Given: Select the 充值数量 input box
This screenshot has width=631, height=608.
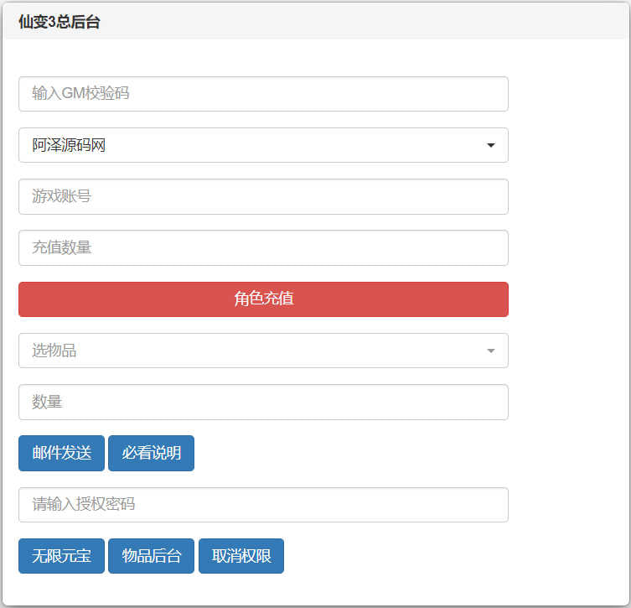Looking at the screenshot, I should [x=263, y=248].
